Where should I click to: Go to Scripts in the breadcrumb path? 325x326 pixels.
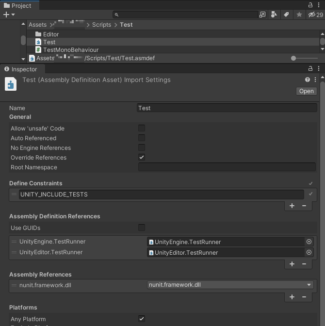click(x=101, y=25)
